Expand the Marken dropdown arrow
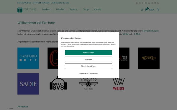The width and height of the screenshot is (177, 110). (x=52, y=10)
